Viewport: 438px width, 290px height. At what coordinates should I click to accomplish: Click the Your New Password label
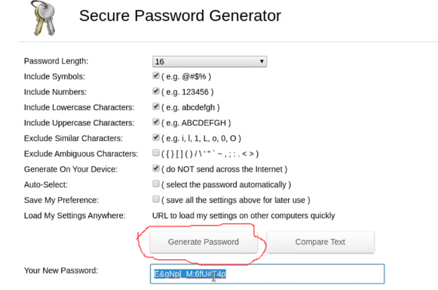(x=61, y=270)
